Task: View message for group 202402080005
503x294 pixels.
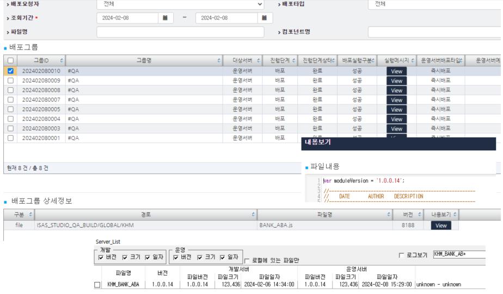Action: [396, 110]
